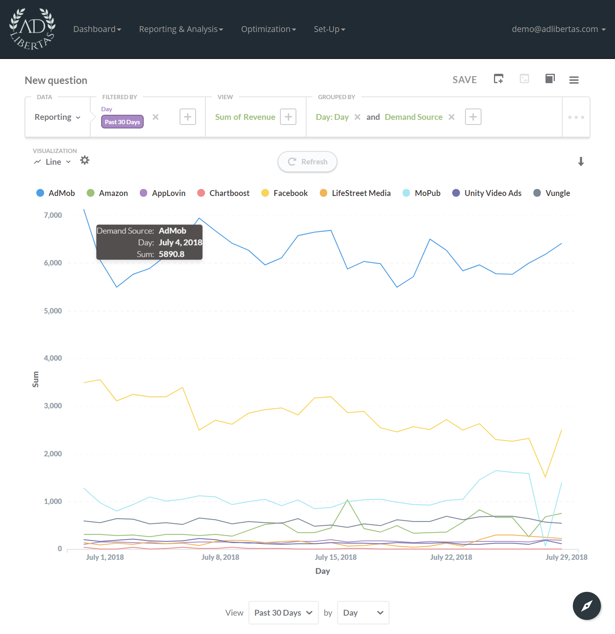Open the hamburger menu icon

[574, 80]
